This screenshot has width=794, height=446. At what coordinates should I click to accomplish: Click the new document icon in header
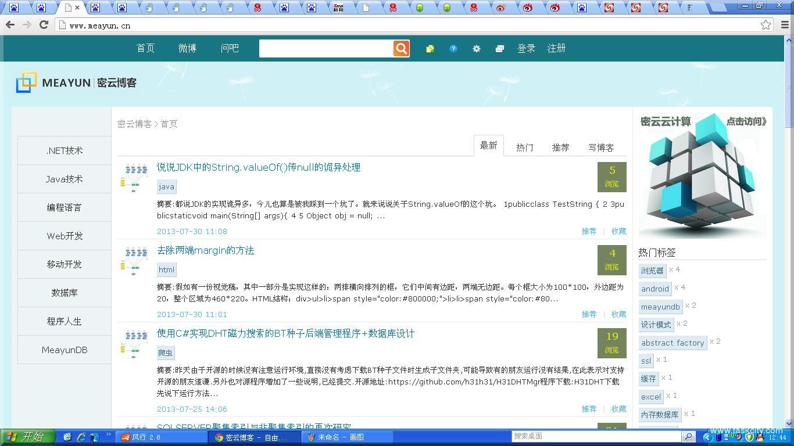(x=430, y=49)
